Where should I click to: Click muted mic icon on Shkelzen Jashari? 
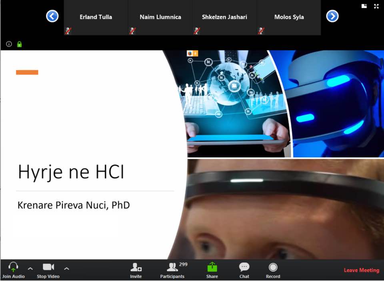(x=197, y=31)
